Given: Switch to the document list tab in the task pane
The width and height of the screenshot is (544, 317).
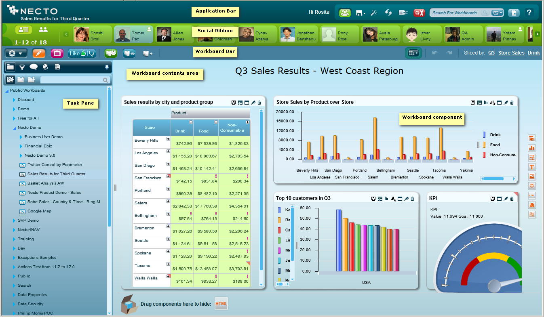Looking at the screenshot, I should point(57,67).
